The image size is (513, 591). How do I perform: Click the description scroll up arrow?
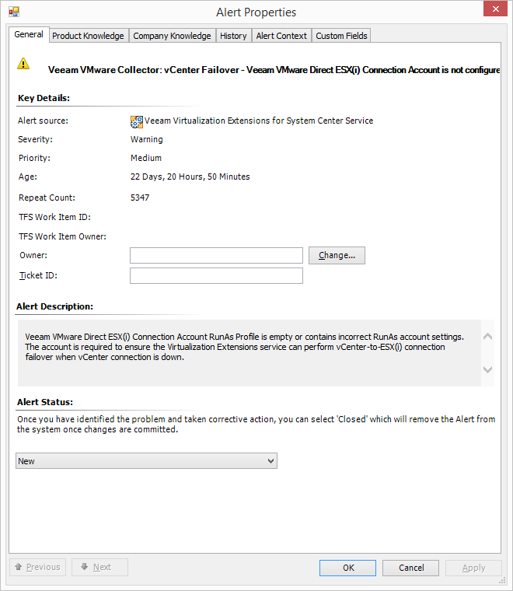coord(488,336)
